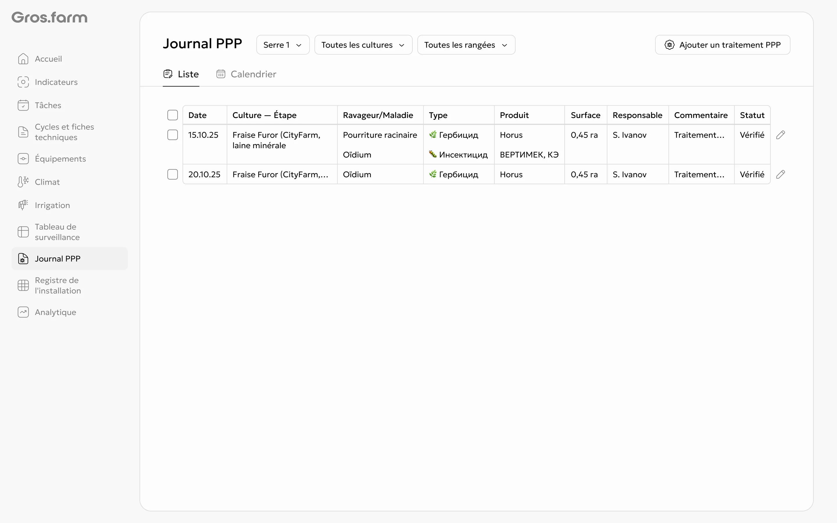Edit the 15.10.25 treatment with pencil icon

(x=780, y=135)
